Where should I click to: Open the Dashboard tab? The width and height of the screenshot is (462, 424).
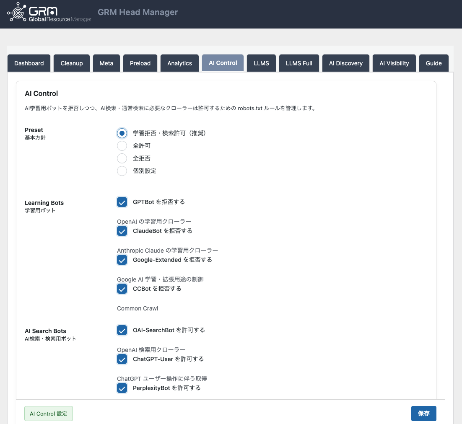click(29, 63)
